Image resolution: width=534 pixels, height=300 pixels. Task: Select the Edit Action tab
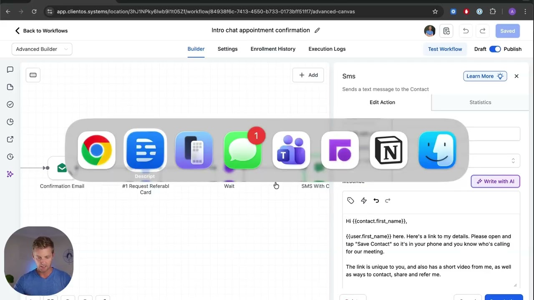(x=382, y=102)
